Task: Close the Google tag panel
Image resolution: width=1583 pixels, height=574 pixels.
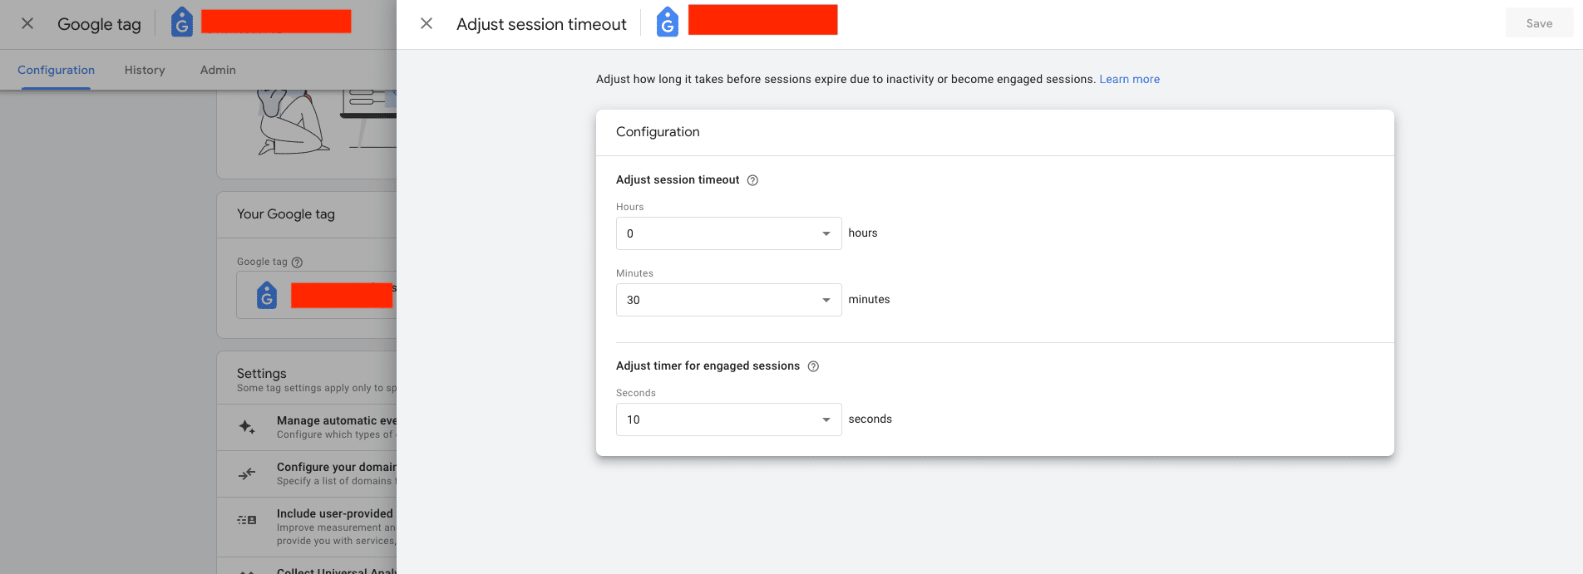Action: coord(27,24)
